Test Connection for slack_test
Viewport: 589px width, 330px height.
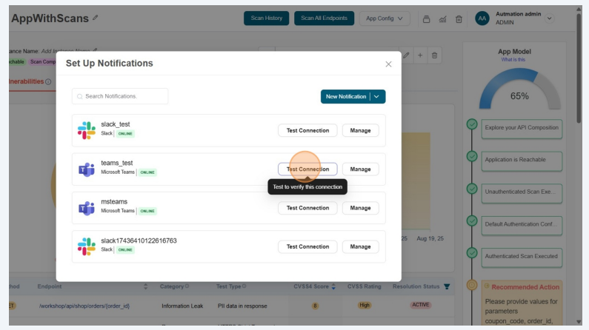[307, 130]
